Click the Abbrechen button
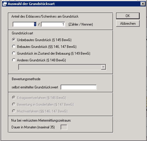Viewport: 147px width, 141px height. [x=128, y=23]
